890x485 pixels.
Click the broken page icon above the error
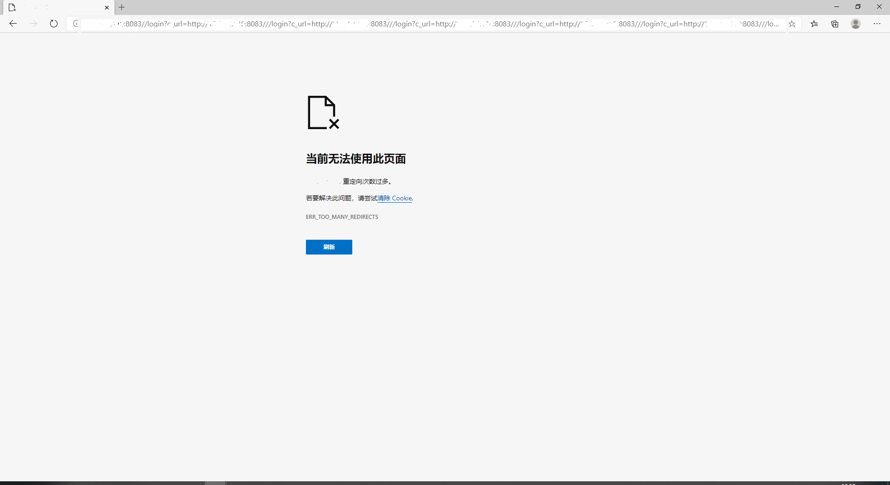click(x=323, y=112)
